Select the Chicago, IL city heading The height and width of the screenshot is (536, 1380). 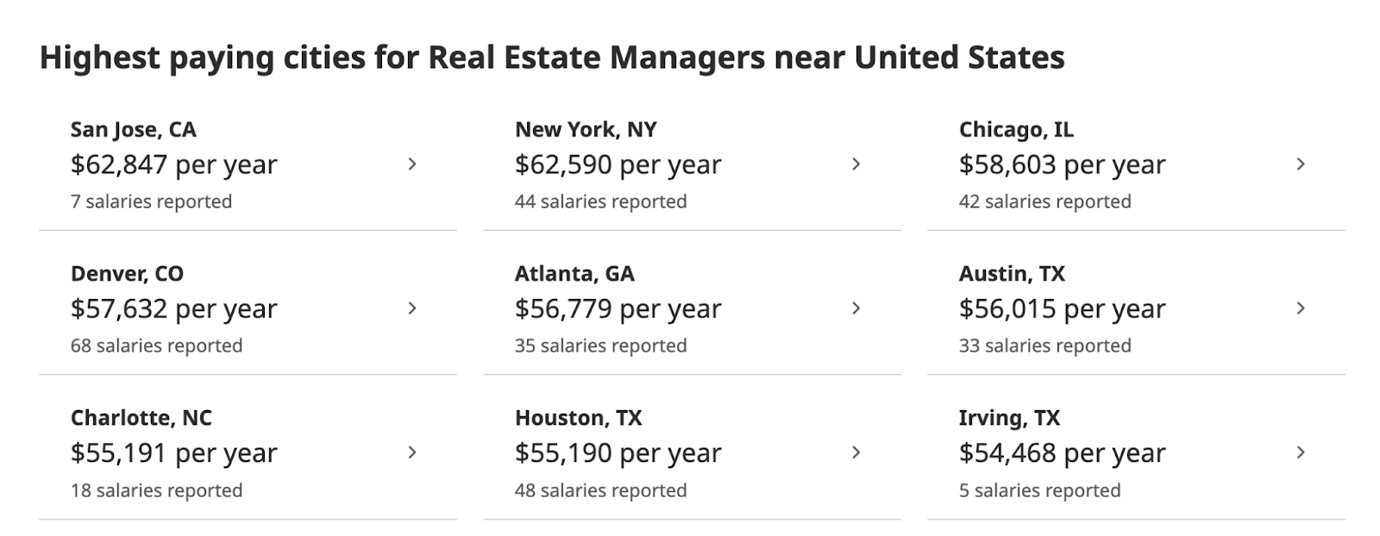(x=1016, y=129)
